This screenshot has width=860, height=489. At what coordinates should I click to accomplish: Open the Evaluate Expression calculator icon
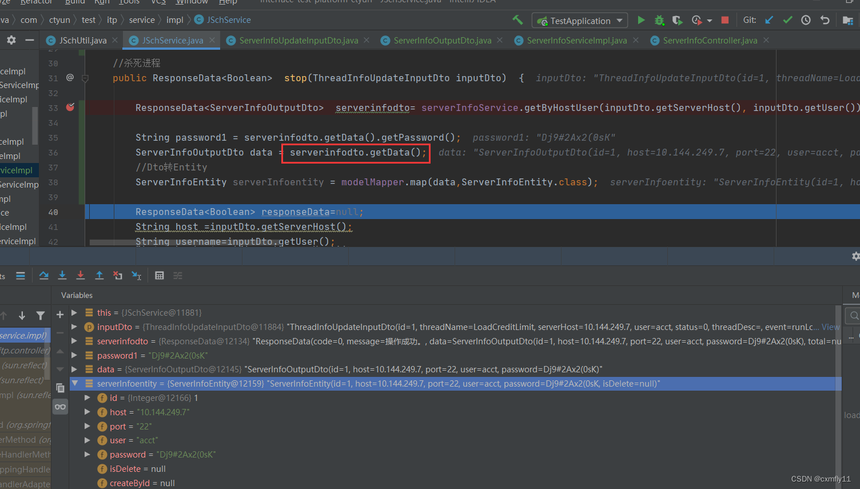(x=160, y=275)
